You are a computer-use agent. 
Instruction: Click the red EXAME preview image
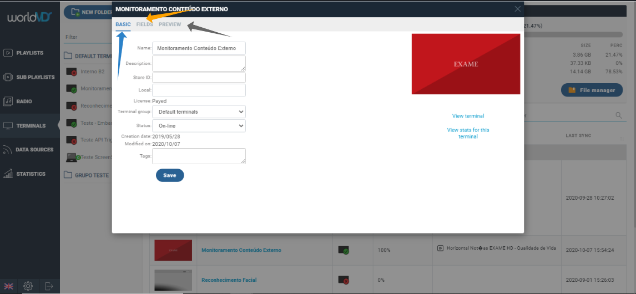(x=466, y=64)
